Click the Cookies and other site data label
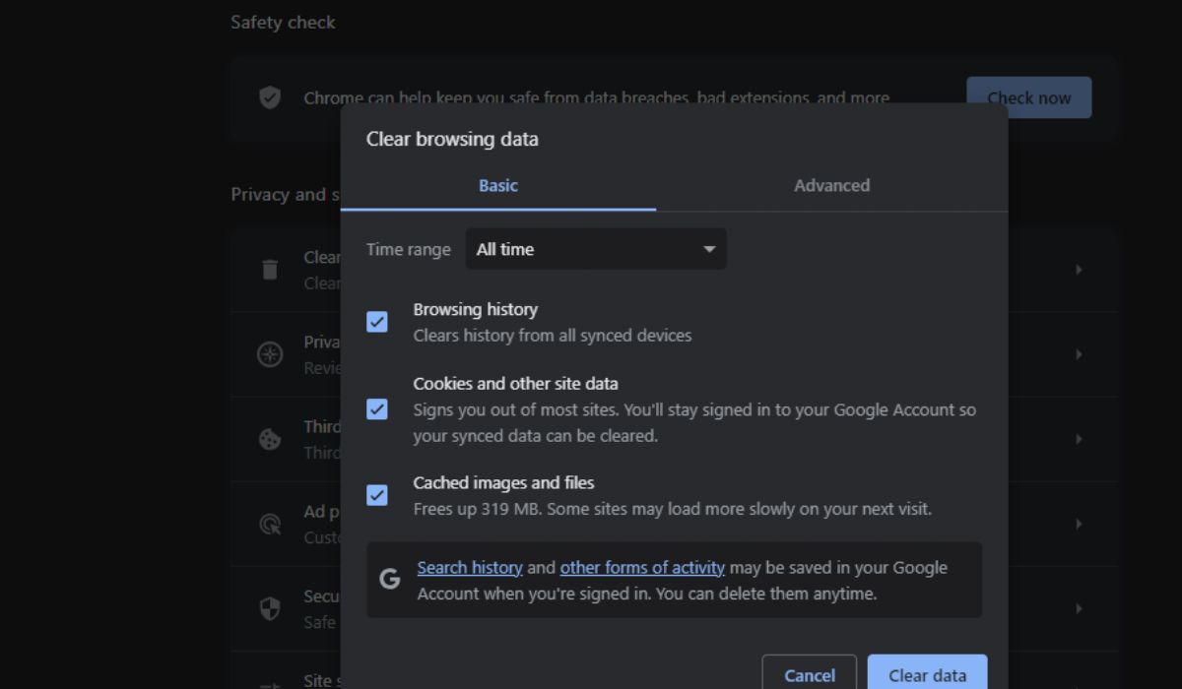Image resolution: width=1182 pixels, height=689 pixels. tap(516, 384)
